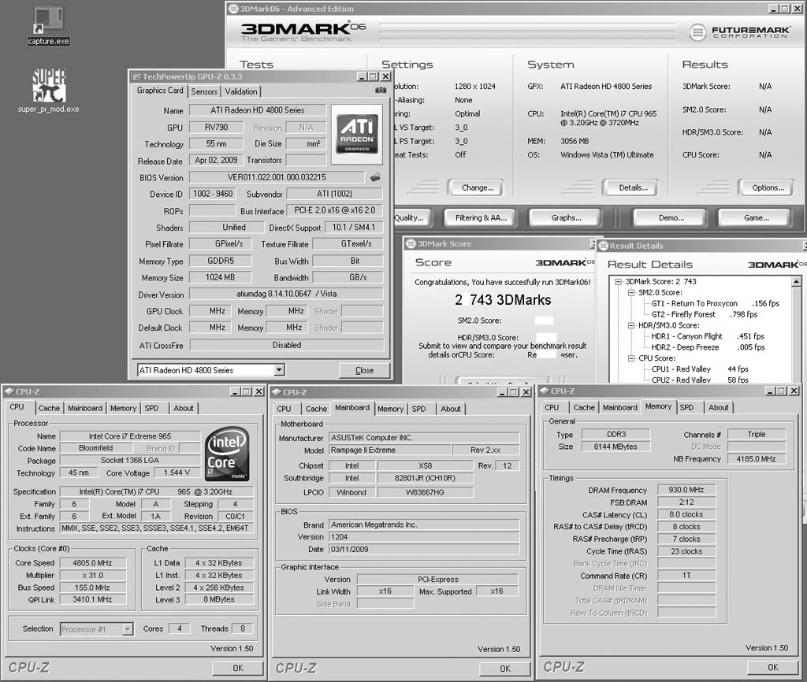This screenshot has height=682, width=807.
Task: Select Memory tab in the CPU-Z Mainboard window
Action: pos(390,409)
